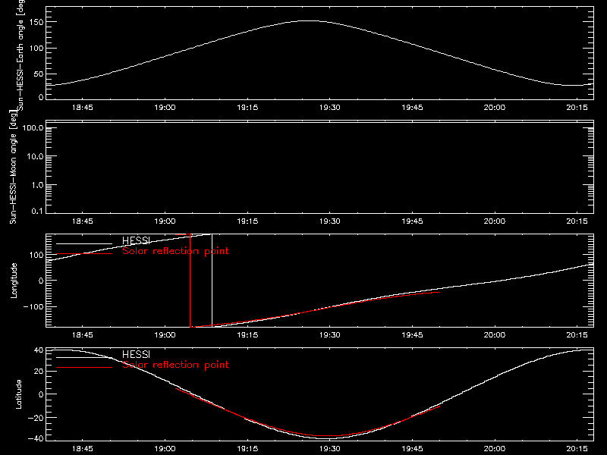Click the Longitude axis title
Image resolution: width=607 pixels, height=455 pixels.
[14, 281]
